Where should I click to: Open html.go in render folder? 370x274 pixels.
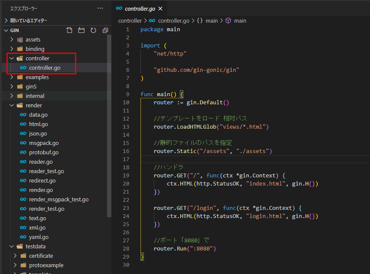click(x=39, y=124)
